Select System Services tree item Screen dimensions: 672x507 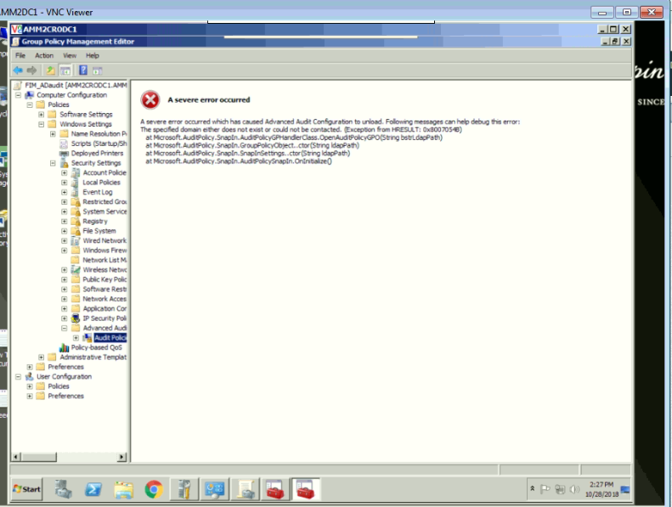pos(104,211)
